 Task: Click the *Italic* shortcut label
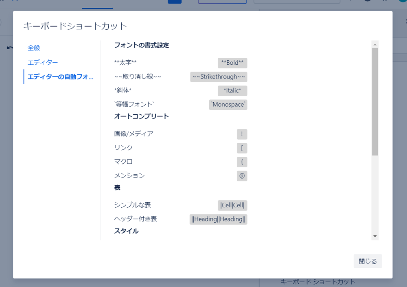[232, 91]
